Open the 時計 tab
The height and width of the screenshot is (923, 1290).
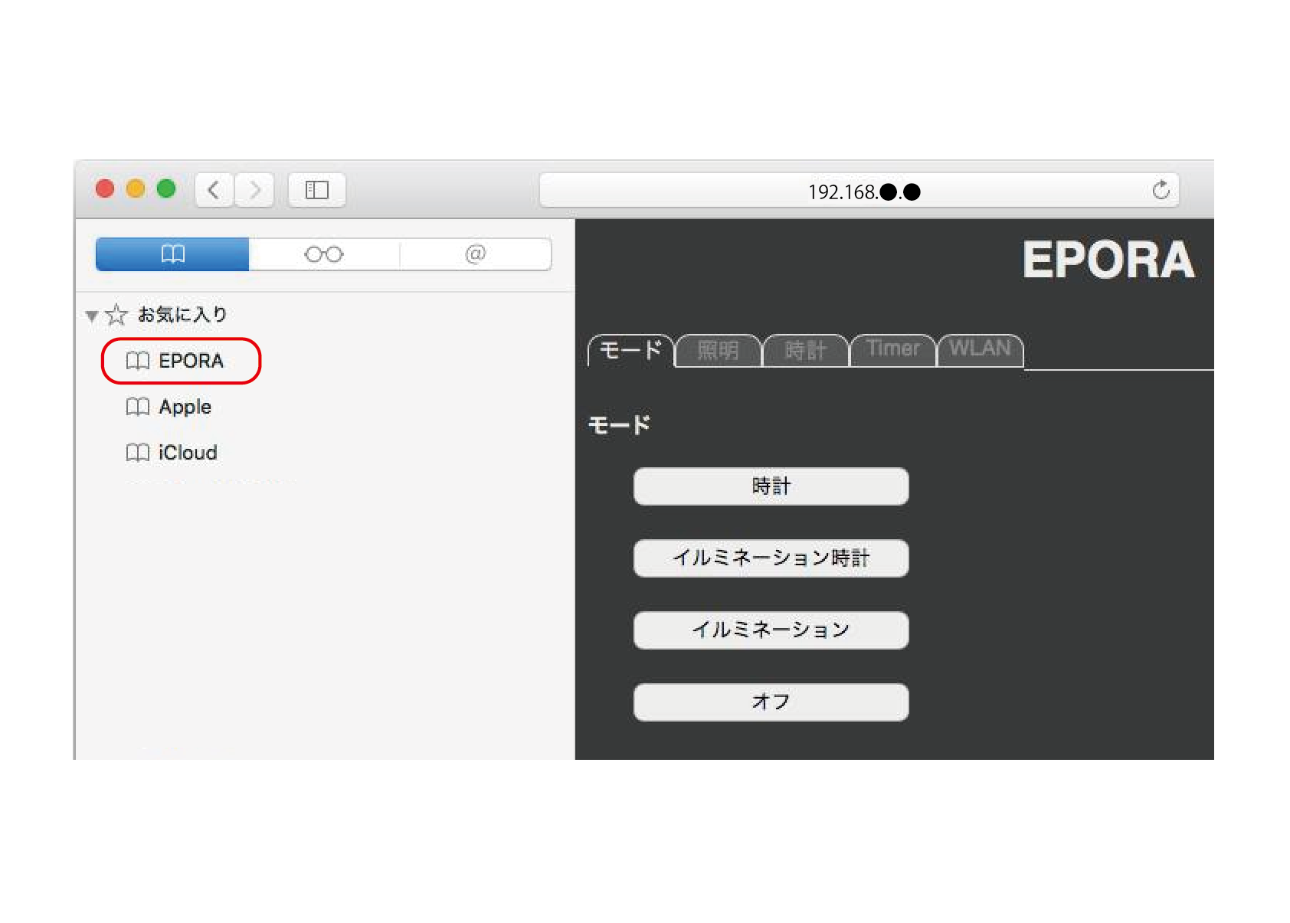pyautogui.click(x=805, y=351)
